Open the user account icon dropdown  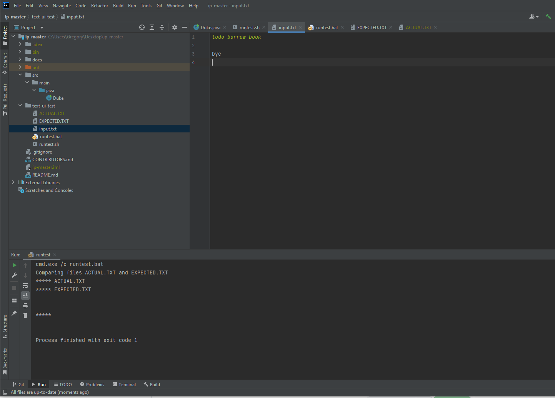534,17
